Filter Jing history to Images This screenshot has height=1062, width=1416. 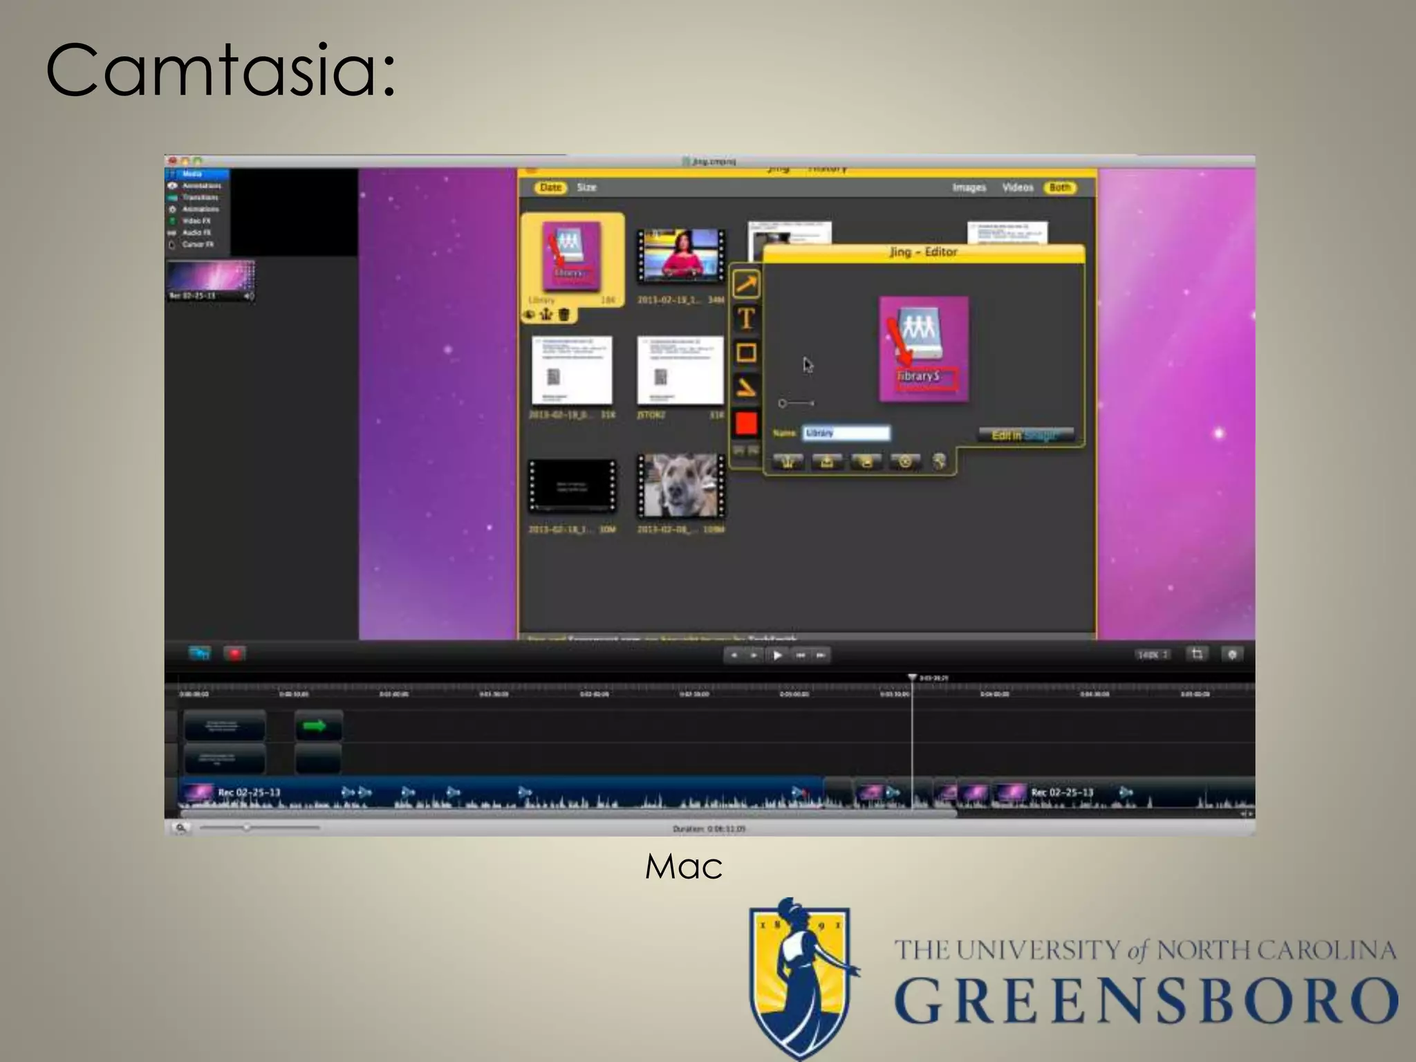tap(969, 187)
